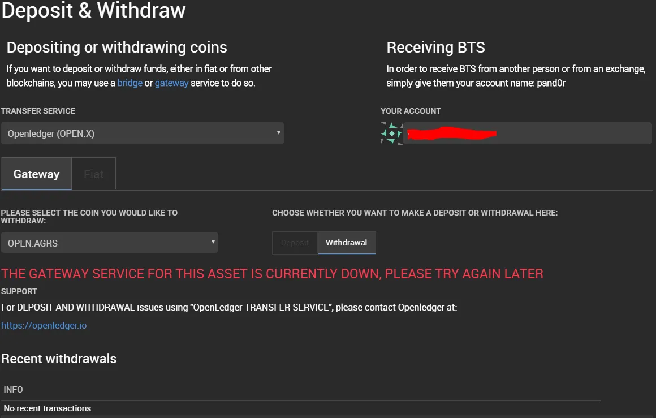Click the 'Deposit & Withdraw' page title
This screenshot has width=656, height=418.
click(93, 10)
